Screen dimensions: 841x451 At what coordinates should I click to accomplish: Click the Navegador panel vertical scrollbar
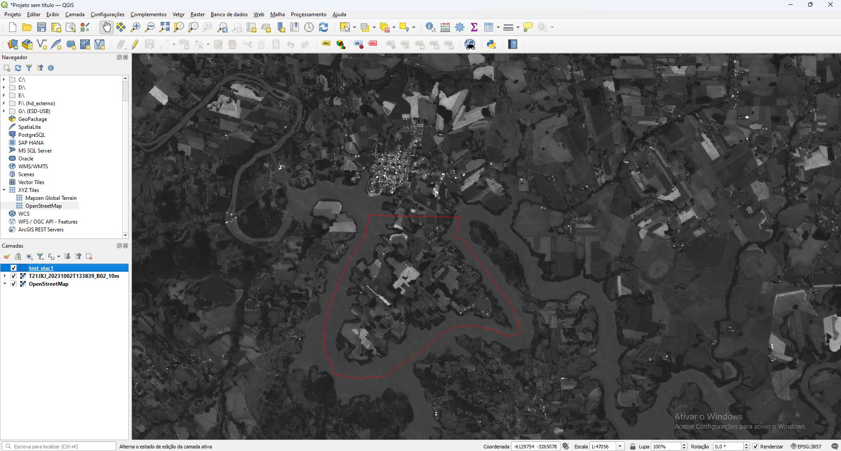125,156
